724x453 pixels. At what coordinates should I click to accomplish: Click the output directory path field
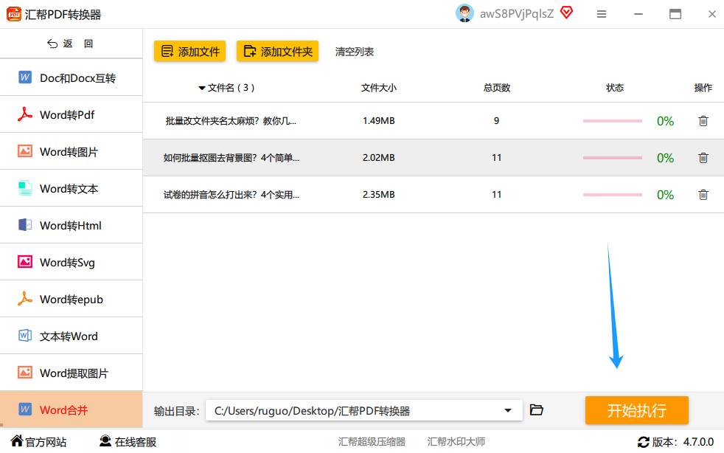[x=364, y=410]
